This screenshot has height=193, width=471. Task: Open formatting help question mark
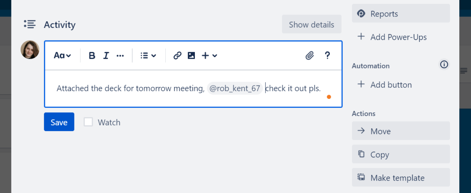pos(327,56)
